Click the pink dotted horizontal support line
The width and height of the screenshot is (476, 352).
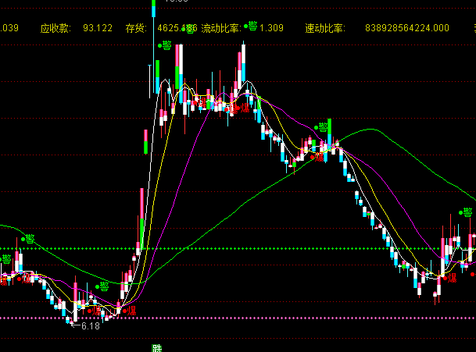[234, 318]
